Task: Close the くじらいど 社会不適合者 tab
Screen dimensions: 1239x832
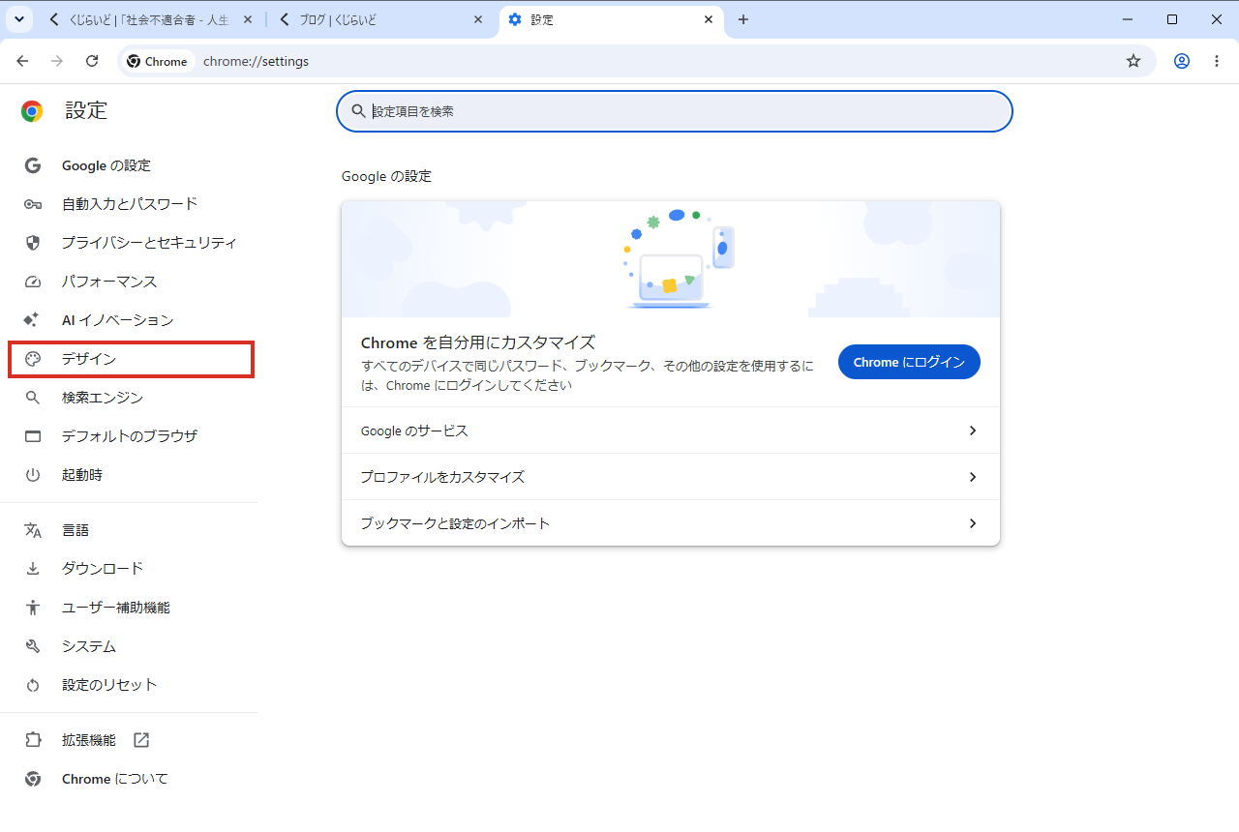Action: coord(248,19)
